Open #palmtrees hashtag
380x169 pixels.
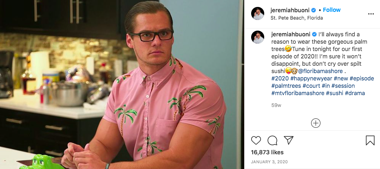287,86
